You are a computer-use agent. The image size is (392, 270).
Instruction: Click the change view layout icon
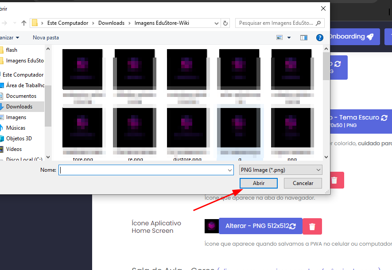[279, 38]
